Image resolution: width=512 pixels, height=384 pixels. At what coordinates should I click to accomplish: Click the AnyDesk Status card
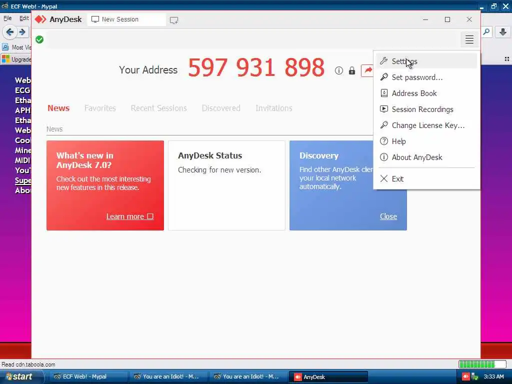tap(226, 185)
